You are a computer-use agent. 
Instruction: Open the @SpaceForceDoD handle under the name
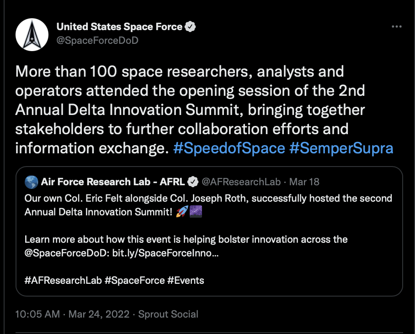pos(97,41)
